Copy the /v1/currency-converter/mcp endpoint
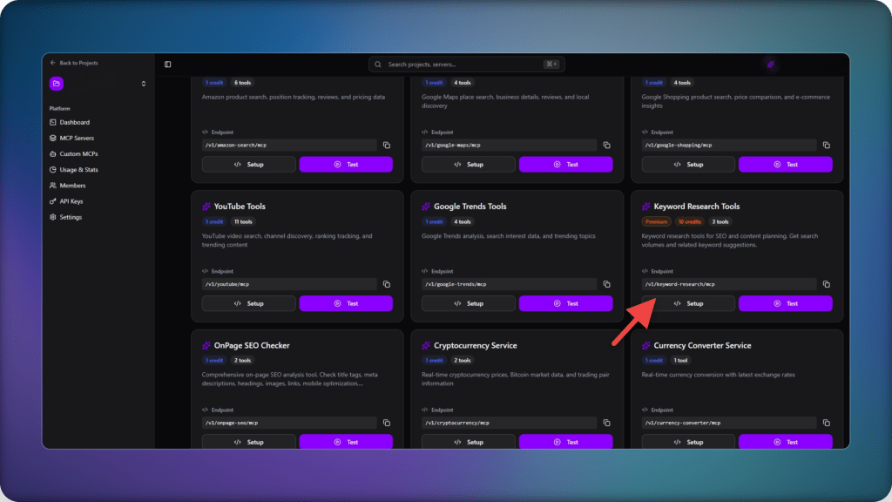892x502 pixels. click(827, 423)
